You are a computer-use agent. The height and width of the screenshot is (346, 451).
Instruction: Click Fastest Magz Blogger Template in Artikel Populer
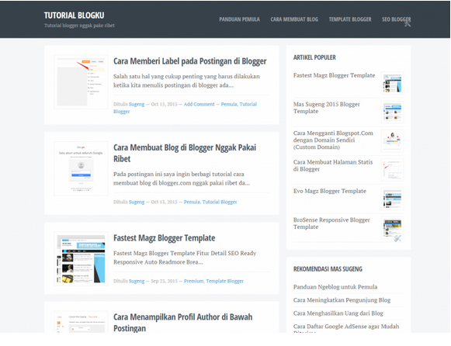coord(335,75)
